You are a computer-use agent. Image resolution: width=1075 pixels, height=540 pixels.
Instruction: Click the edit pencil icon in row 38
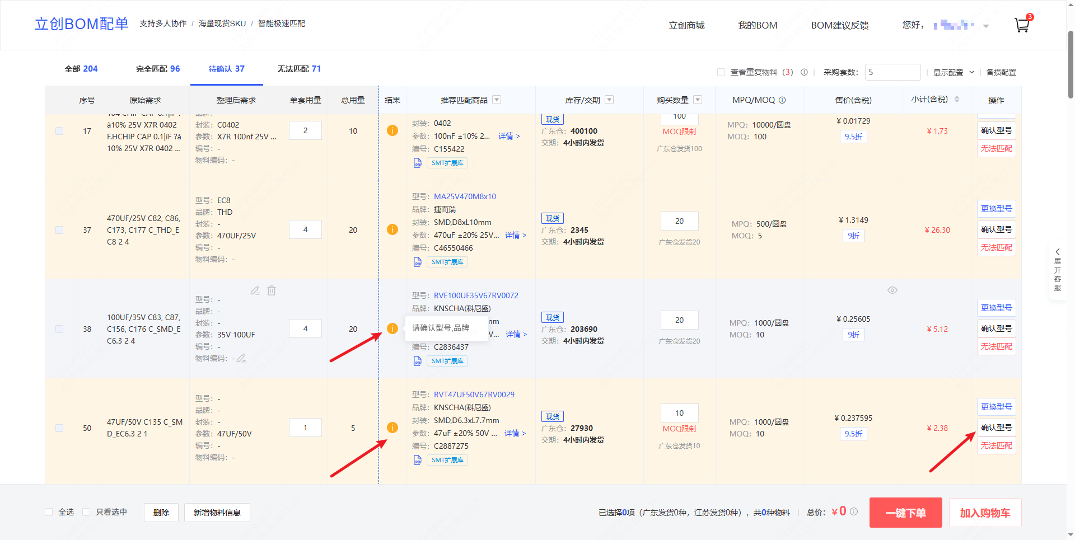coord(255,290)
